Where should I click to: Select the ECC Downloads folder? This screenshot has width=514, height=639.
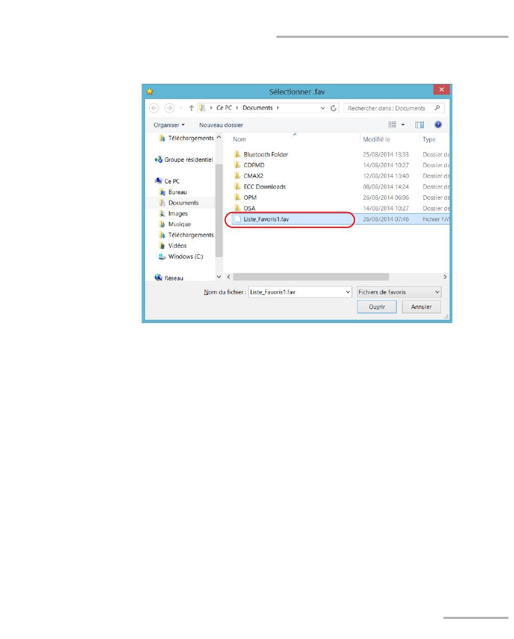point(265,187)
